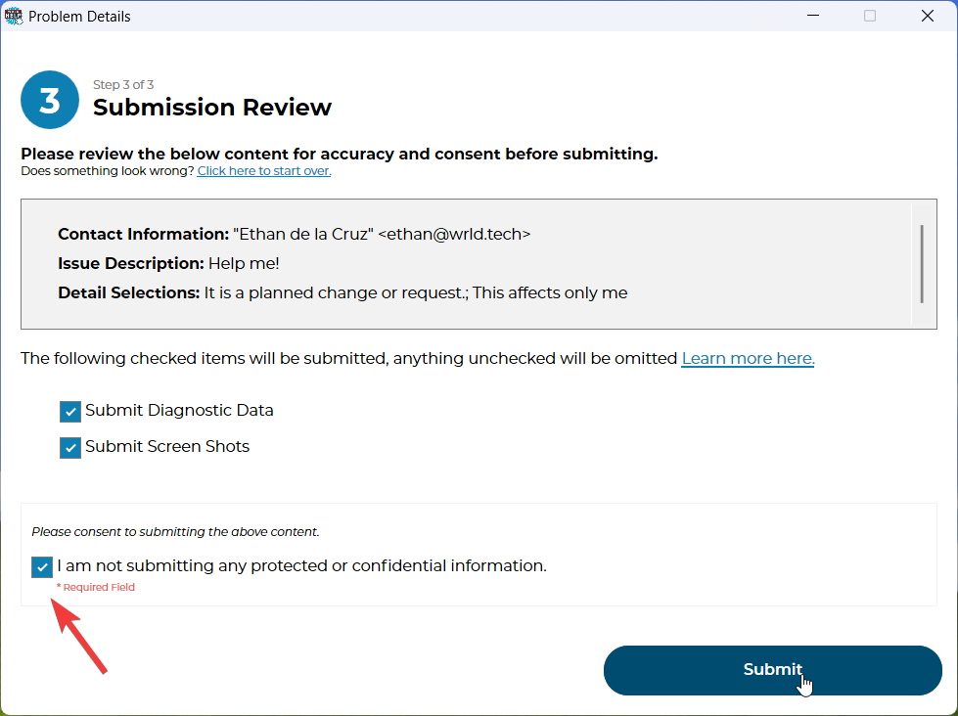
Task: Click the Submission Review heading
Action: [212, 108]
